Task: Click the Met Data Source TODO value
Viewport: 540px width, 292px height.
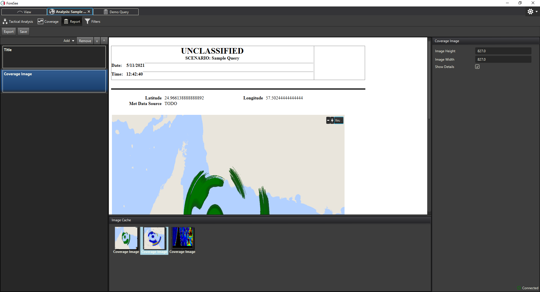Action: [171, 104]
